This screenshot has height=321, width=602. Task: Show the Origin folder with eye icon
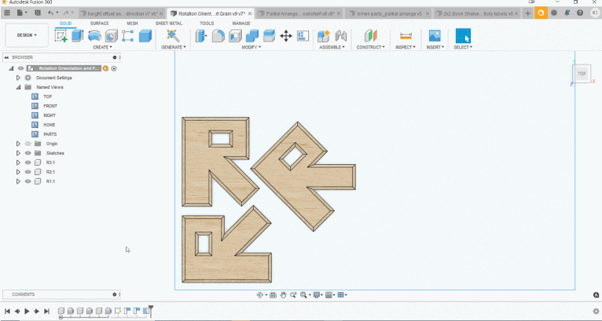click(x=28, y=144)
